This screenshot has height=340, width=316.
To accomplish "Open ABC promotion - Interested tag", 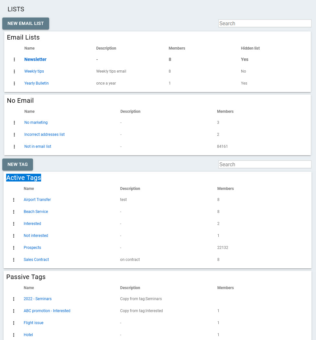I will (x=47, y=311).
